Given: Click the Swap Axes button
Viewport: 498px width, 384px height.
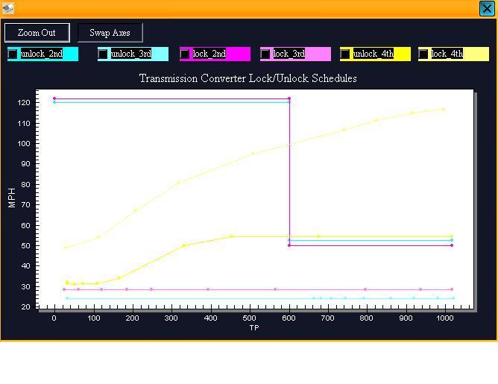Looking at the screenshot, I should tap(110, 33).
